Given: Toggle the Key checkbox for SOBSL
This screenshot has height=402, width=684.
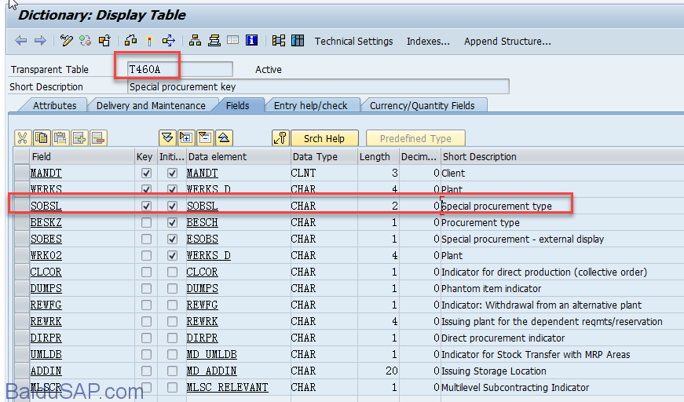Looking at the screenshot, I should pyautogui.click(x=146, y=206).
